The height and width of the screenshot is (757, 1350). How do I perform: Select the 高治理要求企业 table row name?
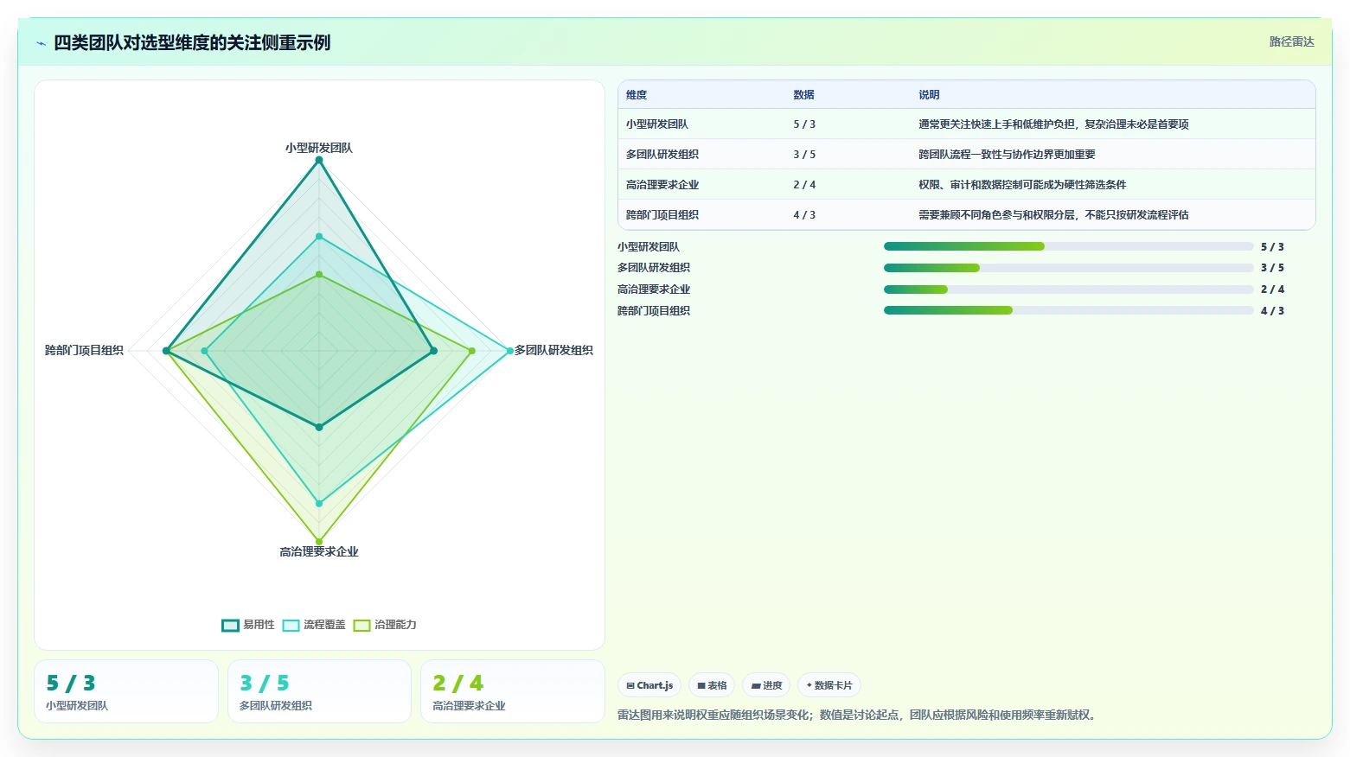tap(662, 185)
